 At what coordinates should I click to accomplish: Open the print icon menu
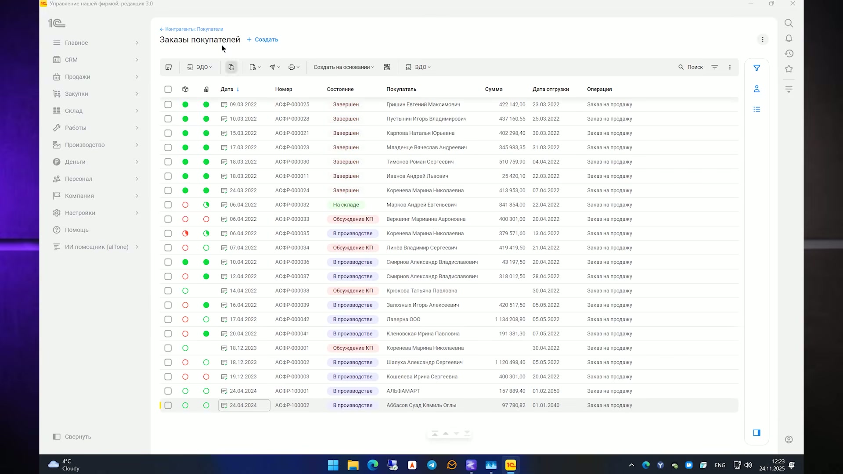294,67
